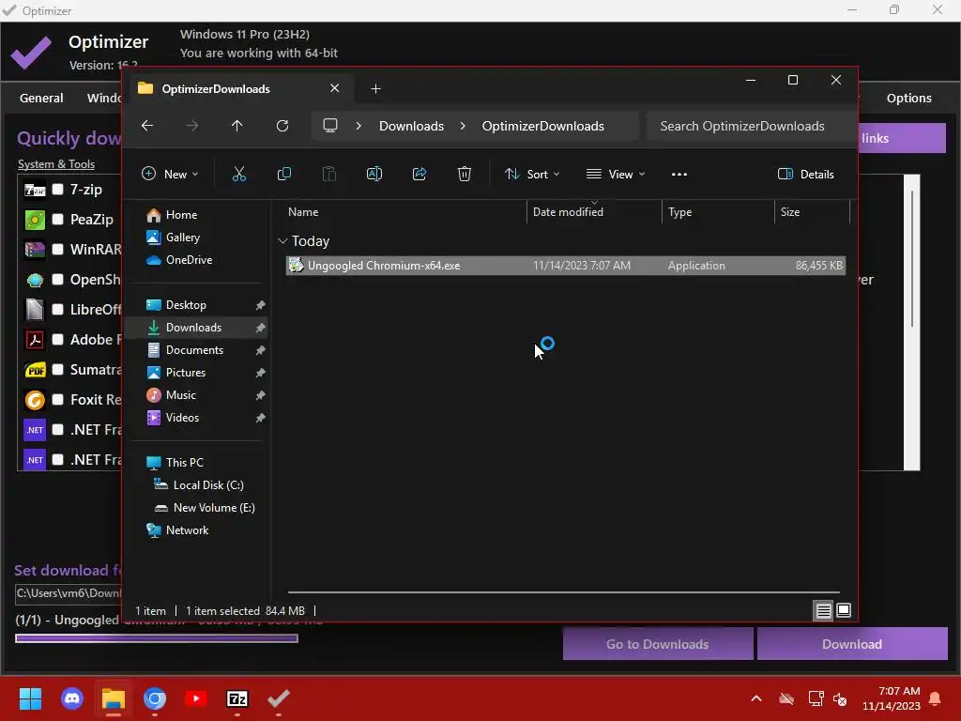Collapse the Today group chevron
The image size is (961, 721).
click(x=282, y=241)
